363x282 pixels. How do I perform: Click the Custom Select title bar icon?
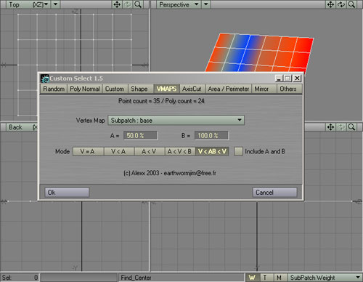coord(45,78)
